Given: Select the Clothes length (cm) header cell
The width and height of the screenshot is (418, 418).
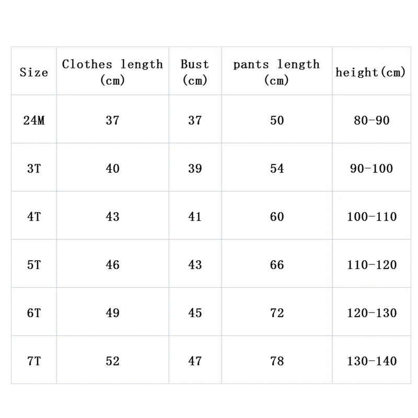Looking at the screenshot, I should 112,72.
